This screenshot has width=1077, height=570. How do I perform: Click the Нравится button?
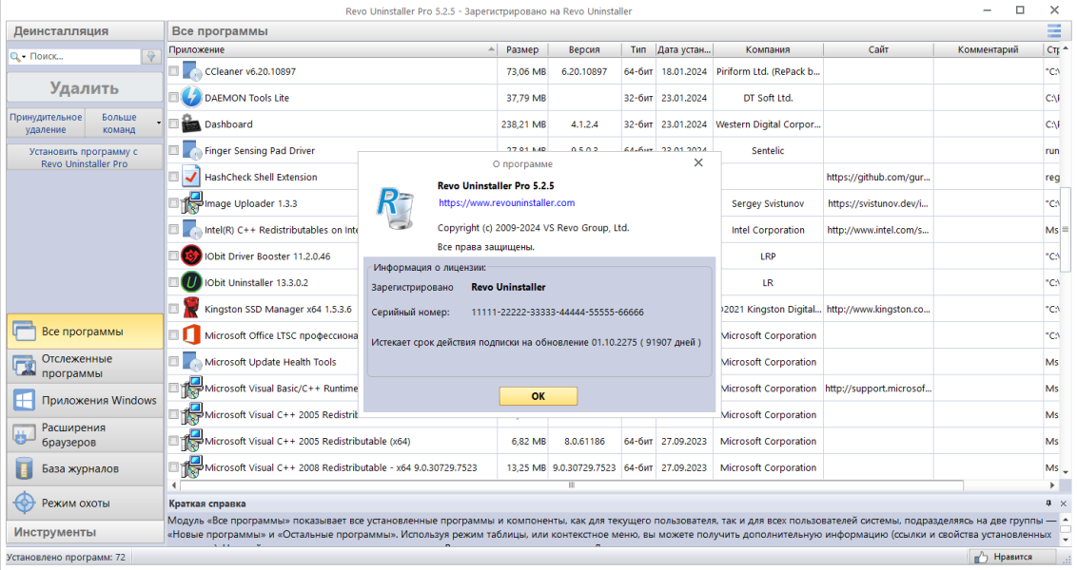click(1011, 557)
